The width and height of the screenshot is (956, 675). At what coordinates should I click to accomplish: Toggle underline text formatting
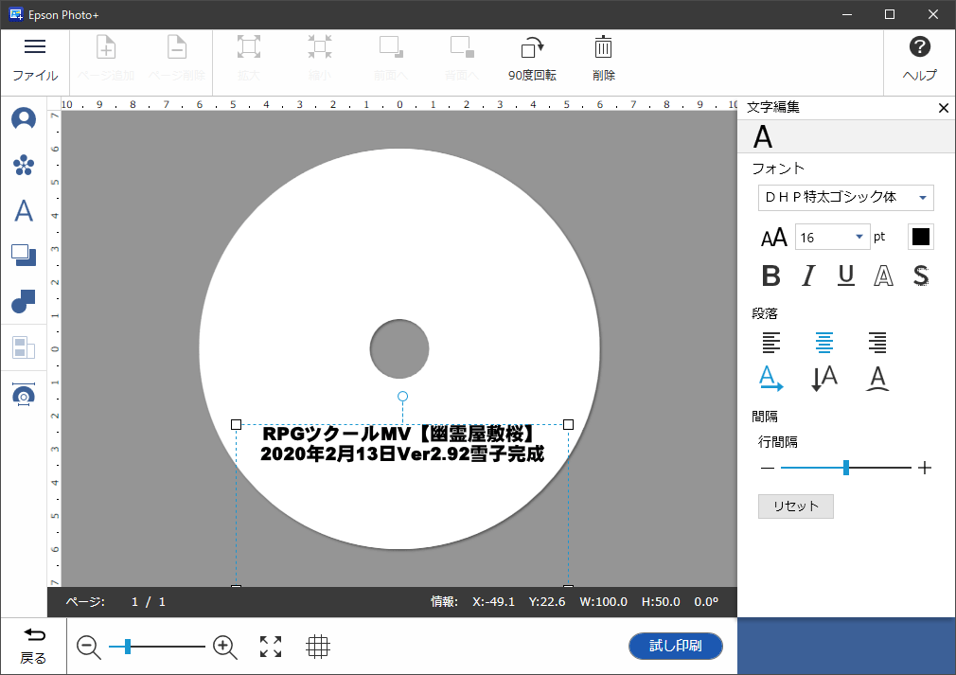[x=846, y=275]
